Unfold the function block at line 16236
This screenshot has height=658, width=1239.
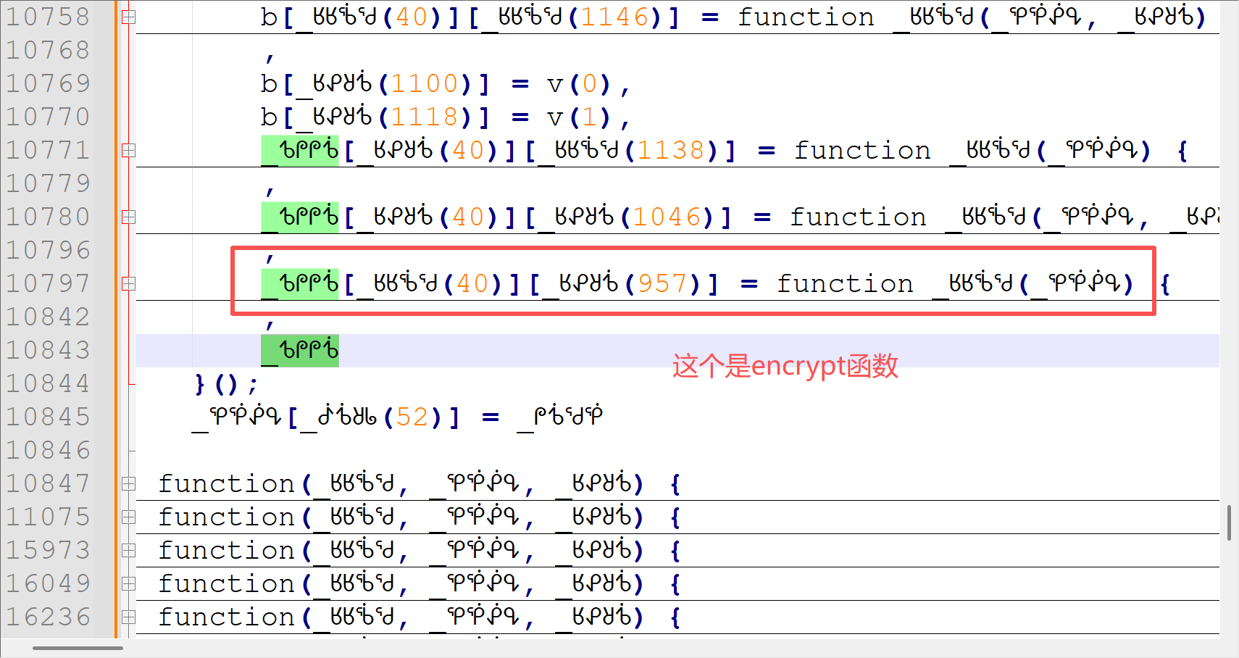tap(128, 617)
